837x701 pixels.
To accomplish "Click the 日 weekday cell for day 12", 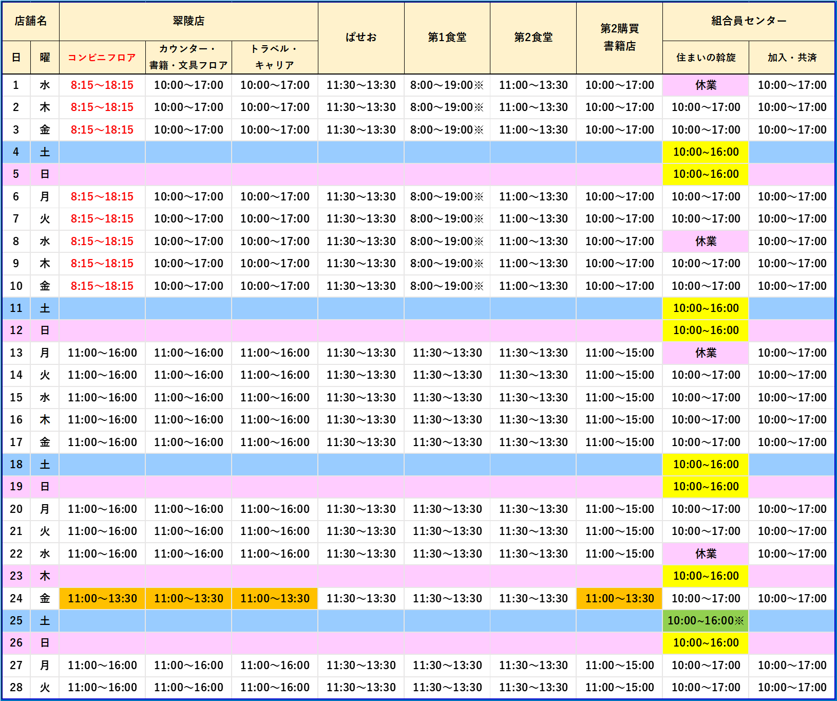I will [45, 330].
